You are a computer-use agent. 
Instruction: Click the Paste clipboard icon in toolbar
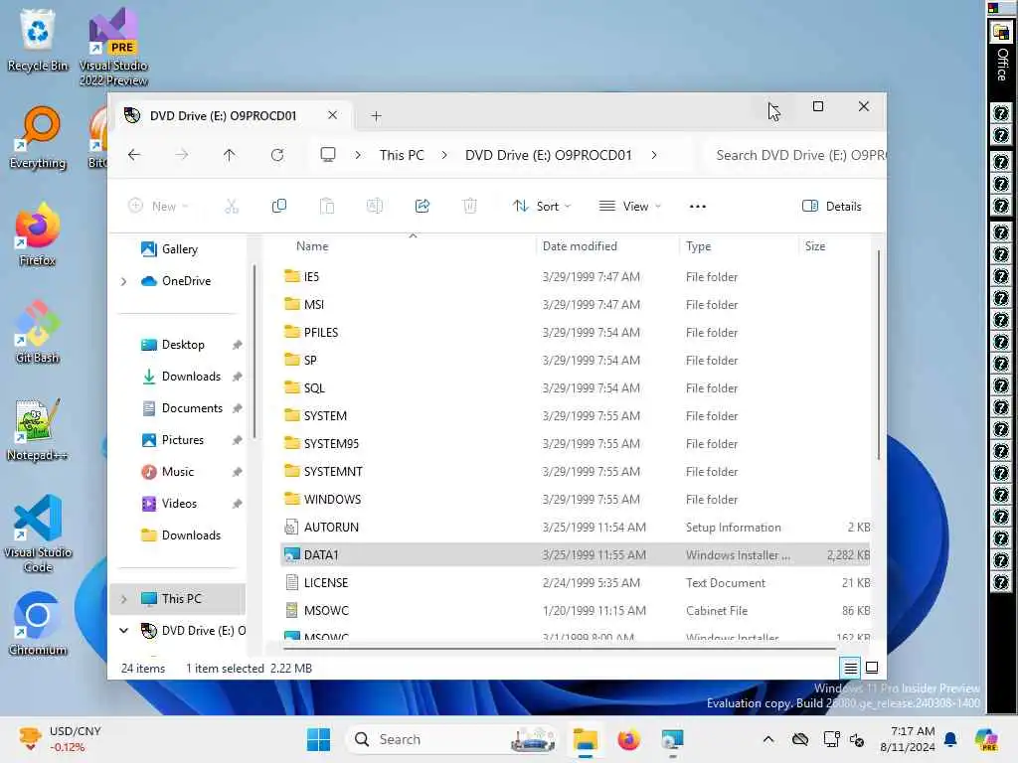pyautogui.click(x=326, y=207)
